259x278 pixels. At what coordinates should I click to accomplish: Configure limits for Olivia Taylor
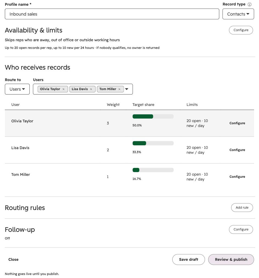pyautogui.click(x=237, y=123)
